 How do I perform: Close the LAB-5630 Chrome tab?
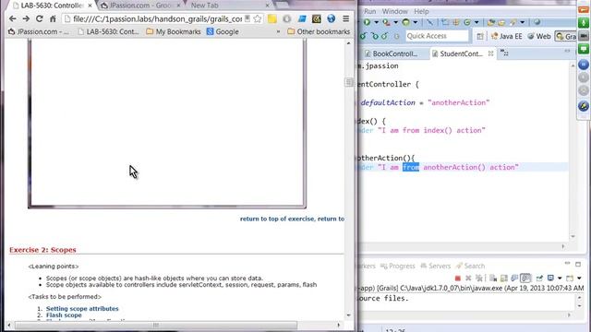click(90, 6)
